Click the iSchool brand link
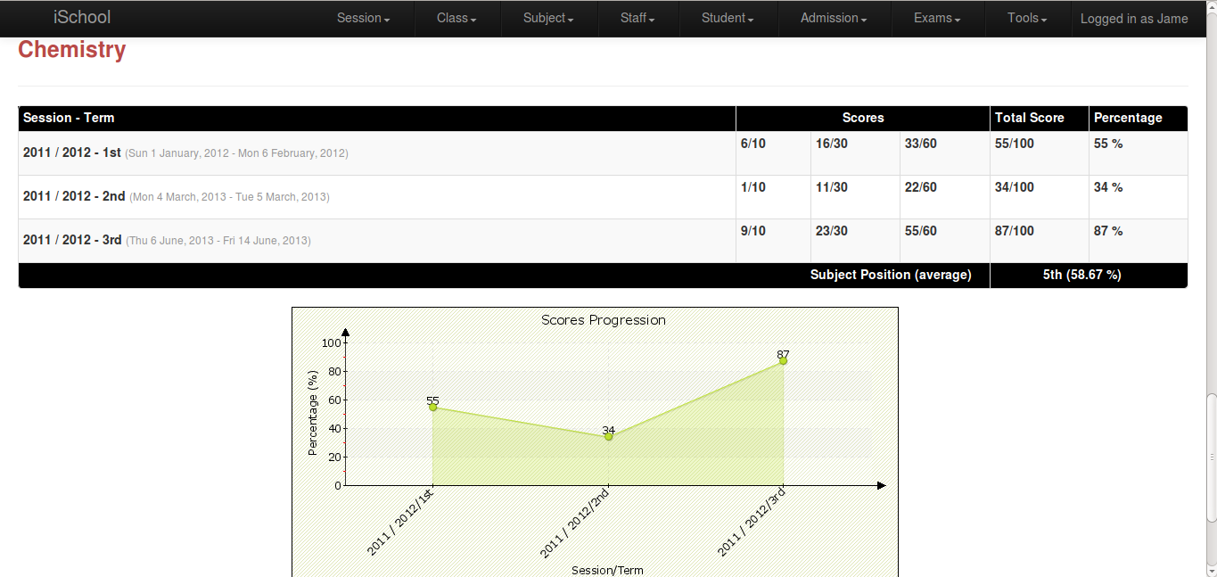Image resolution: width=1217 pixels, height=577 pixels. coord(82,17)
